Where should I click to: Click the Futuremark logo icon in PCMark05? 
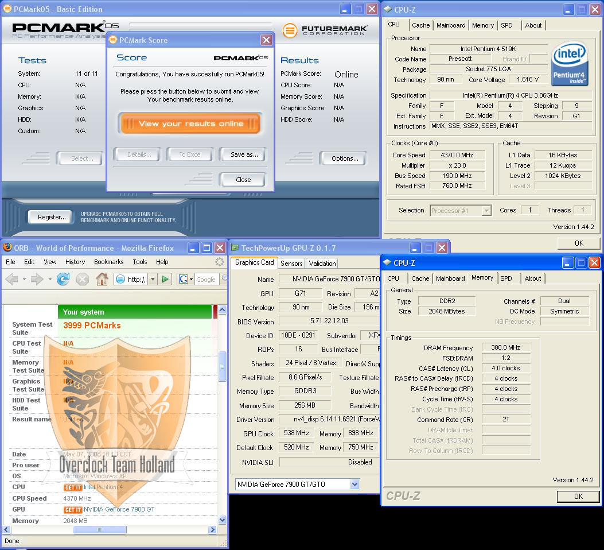290,30
